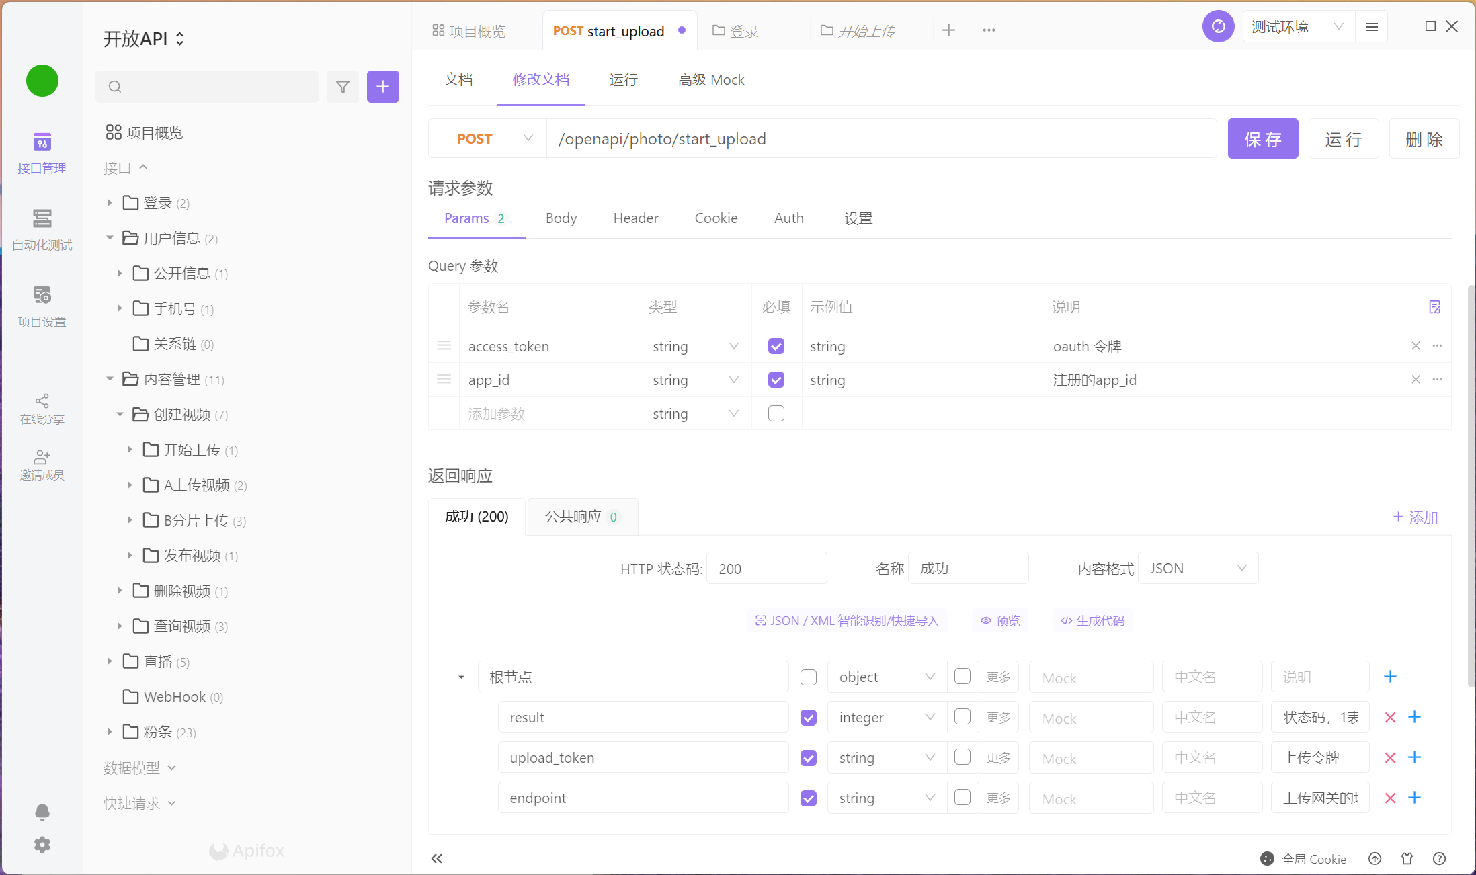Click 添加 response link

pyautogui.click(x=1415, y=517)
